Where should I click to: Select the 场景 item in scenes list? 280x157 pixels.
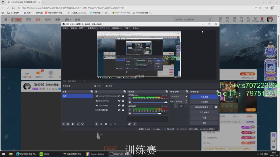77,96
